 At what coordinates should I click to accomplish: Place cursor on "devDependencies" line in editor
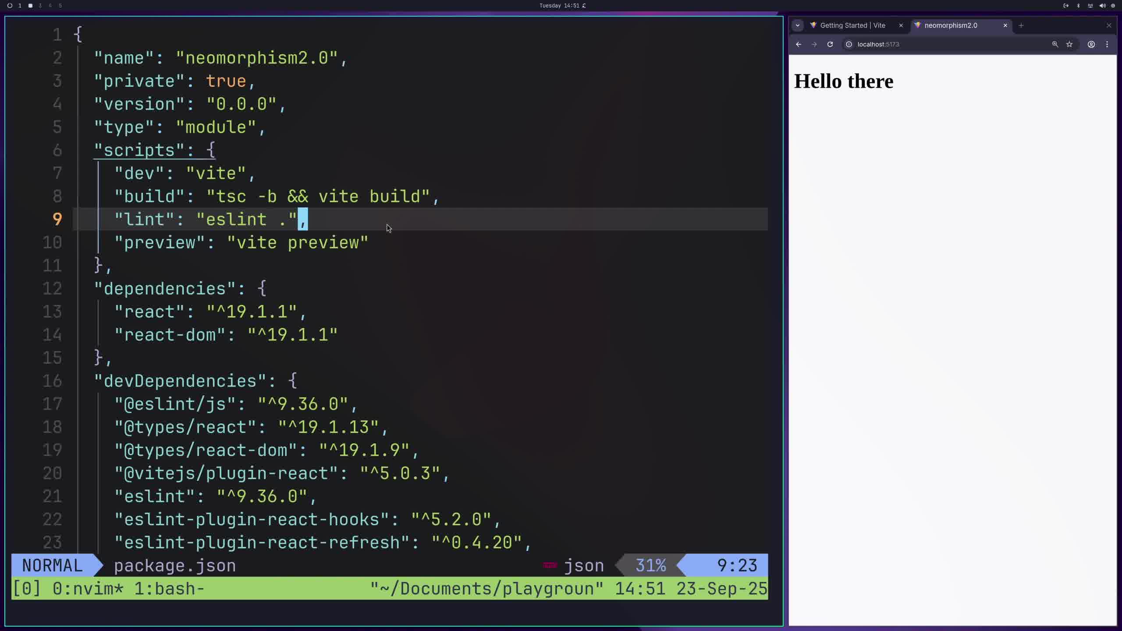[x=180, y=381]
